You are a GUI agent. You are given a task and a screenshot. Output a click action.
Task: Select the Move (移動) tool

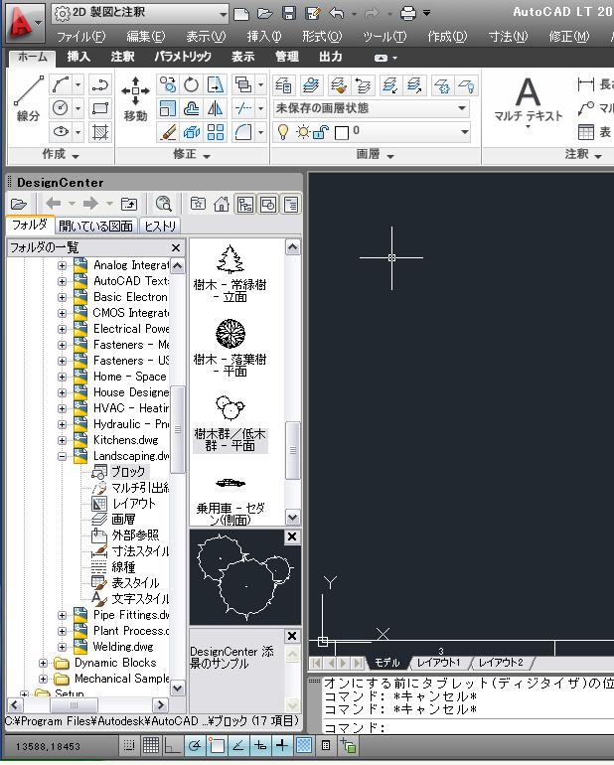tap(135, 99)
